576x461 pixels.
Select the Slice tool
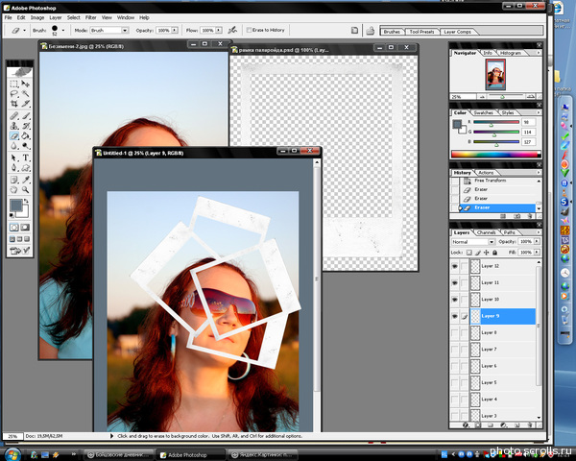[25, 104]
